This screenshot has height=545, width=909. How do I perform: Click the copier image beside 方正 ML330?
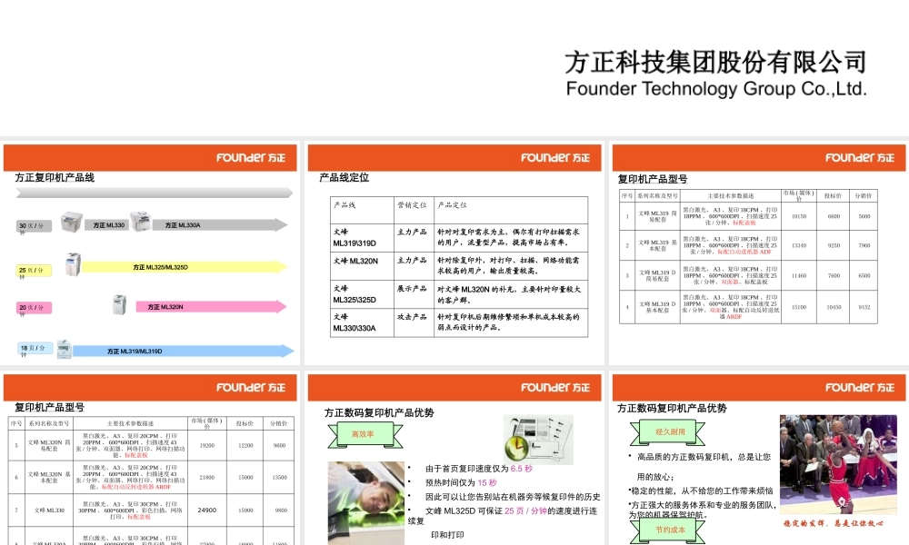71,222
